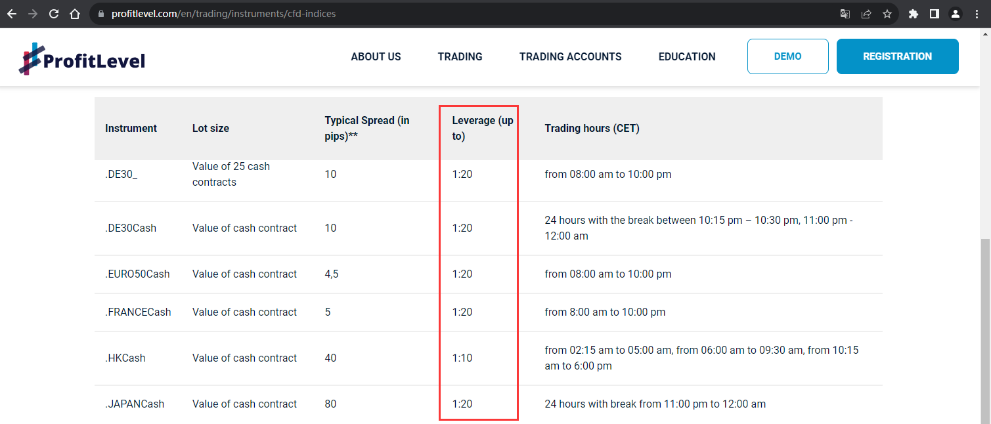Share this page via share icon
991x424 pixels.
tap(866, 14)
